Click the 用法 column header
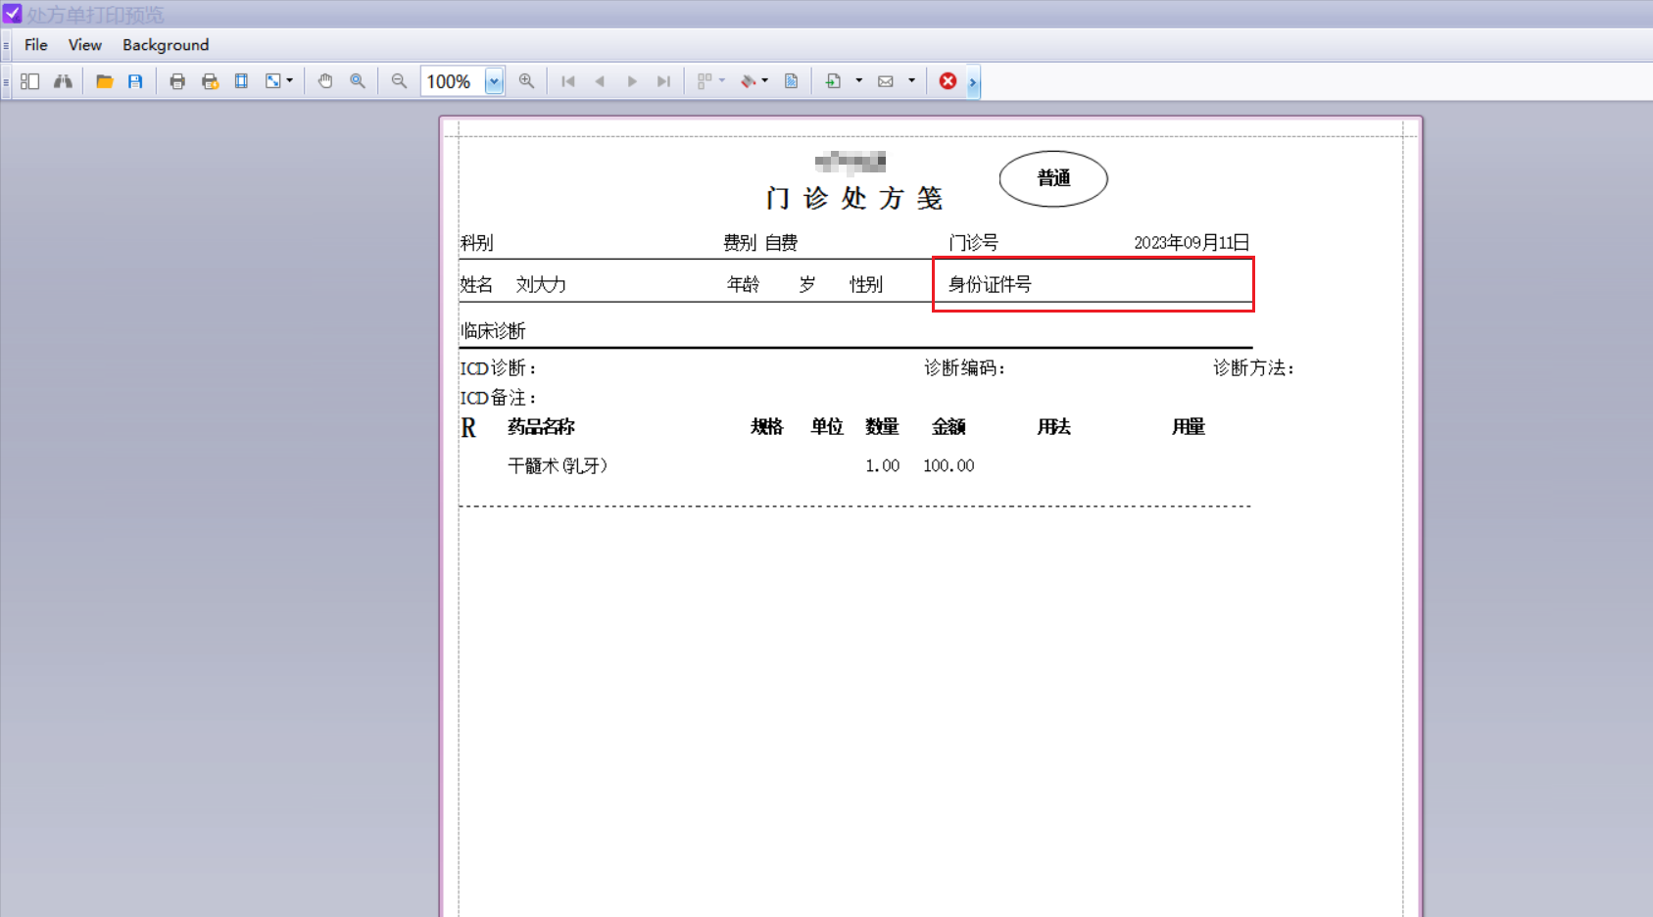 tap(1054, 426)
